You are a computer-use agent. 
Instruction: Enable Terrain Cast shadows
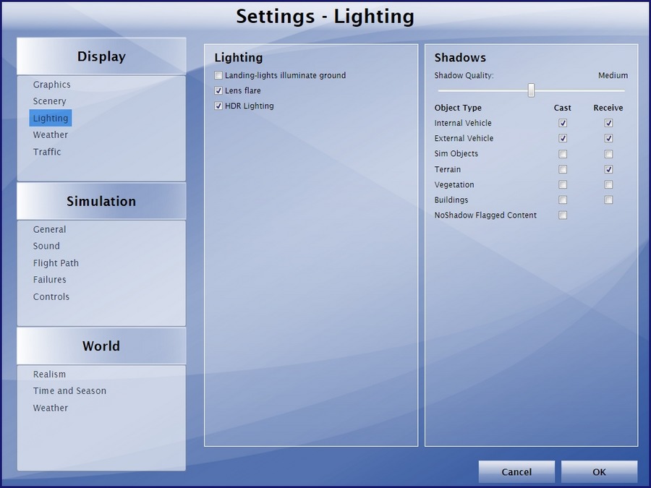click(x=563, y=169)
